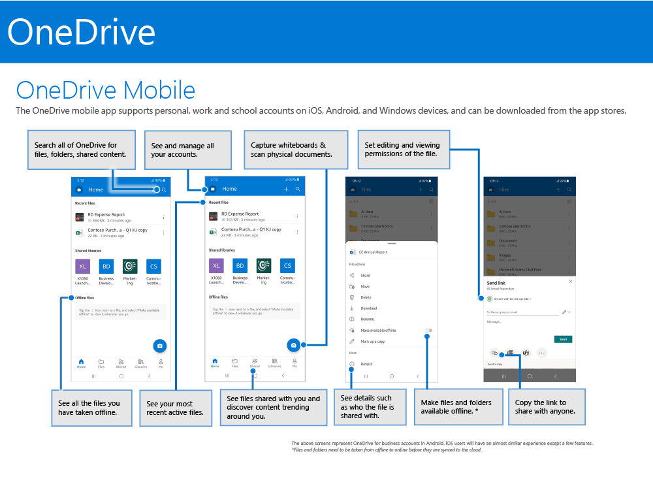The image size is (653, 490).
Task: Close the Send link panel
Action: pyautogui.click(x=571, y=282)
